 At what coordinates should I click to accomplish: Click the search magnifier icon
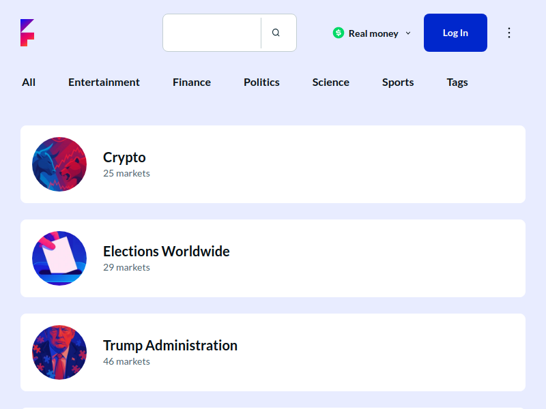(x=276, y=33)
